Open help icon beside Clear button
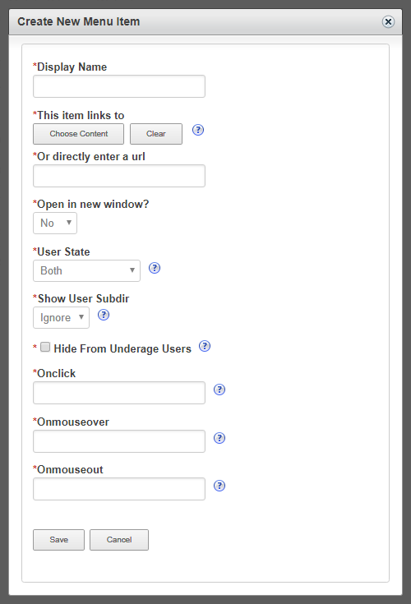Image resolution: width=411 pixels, height=604 pixels. pos(198,130)
